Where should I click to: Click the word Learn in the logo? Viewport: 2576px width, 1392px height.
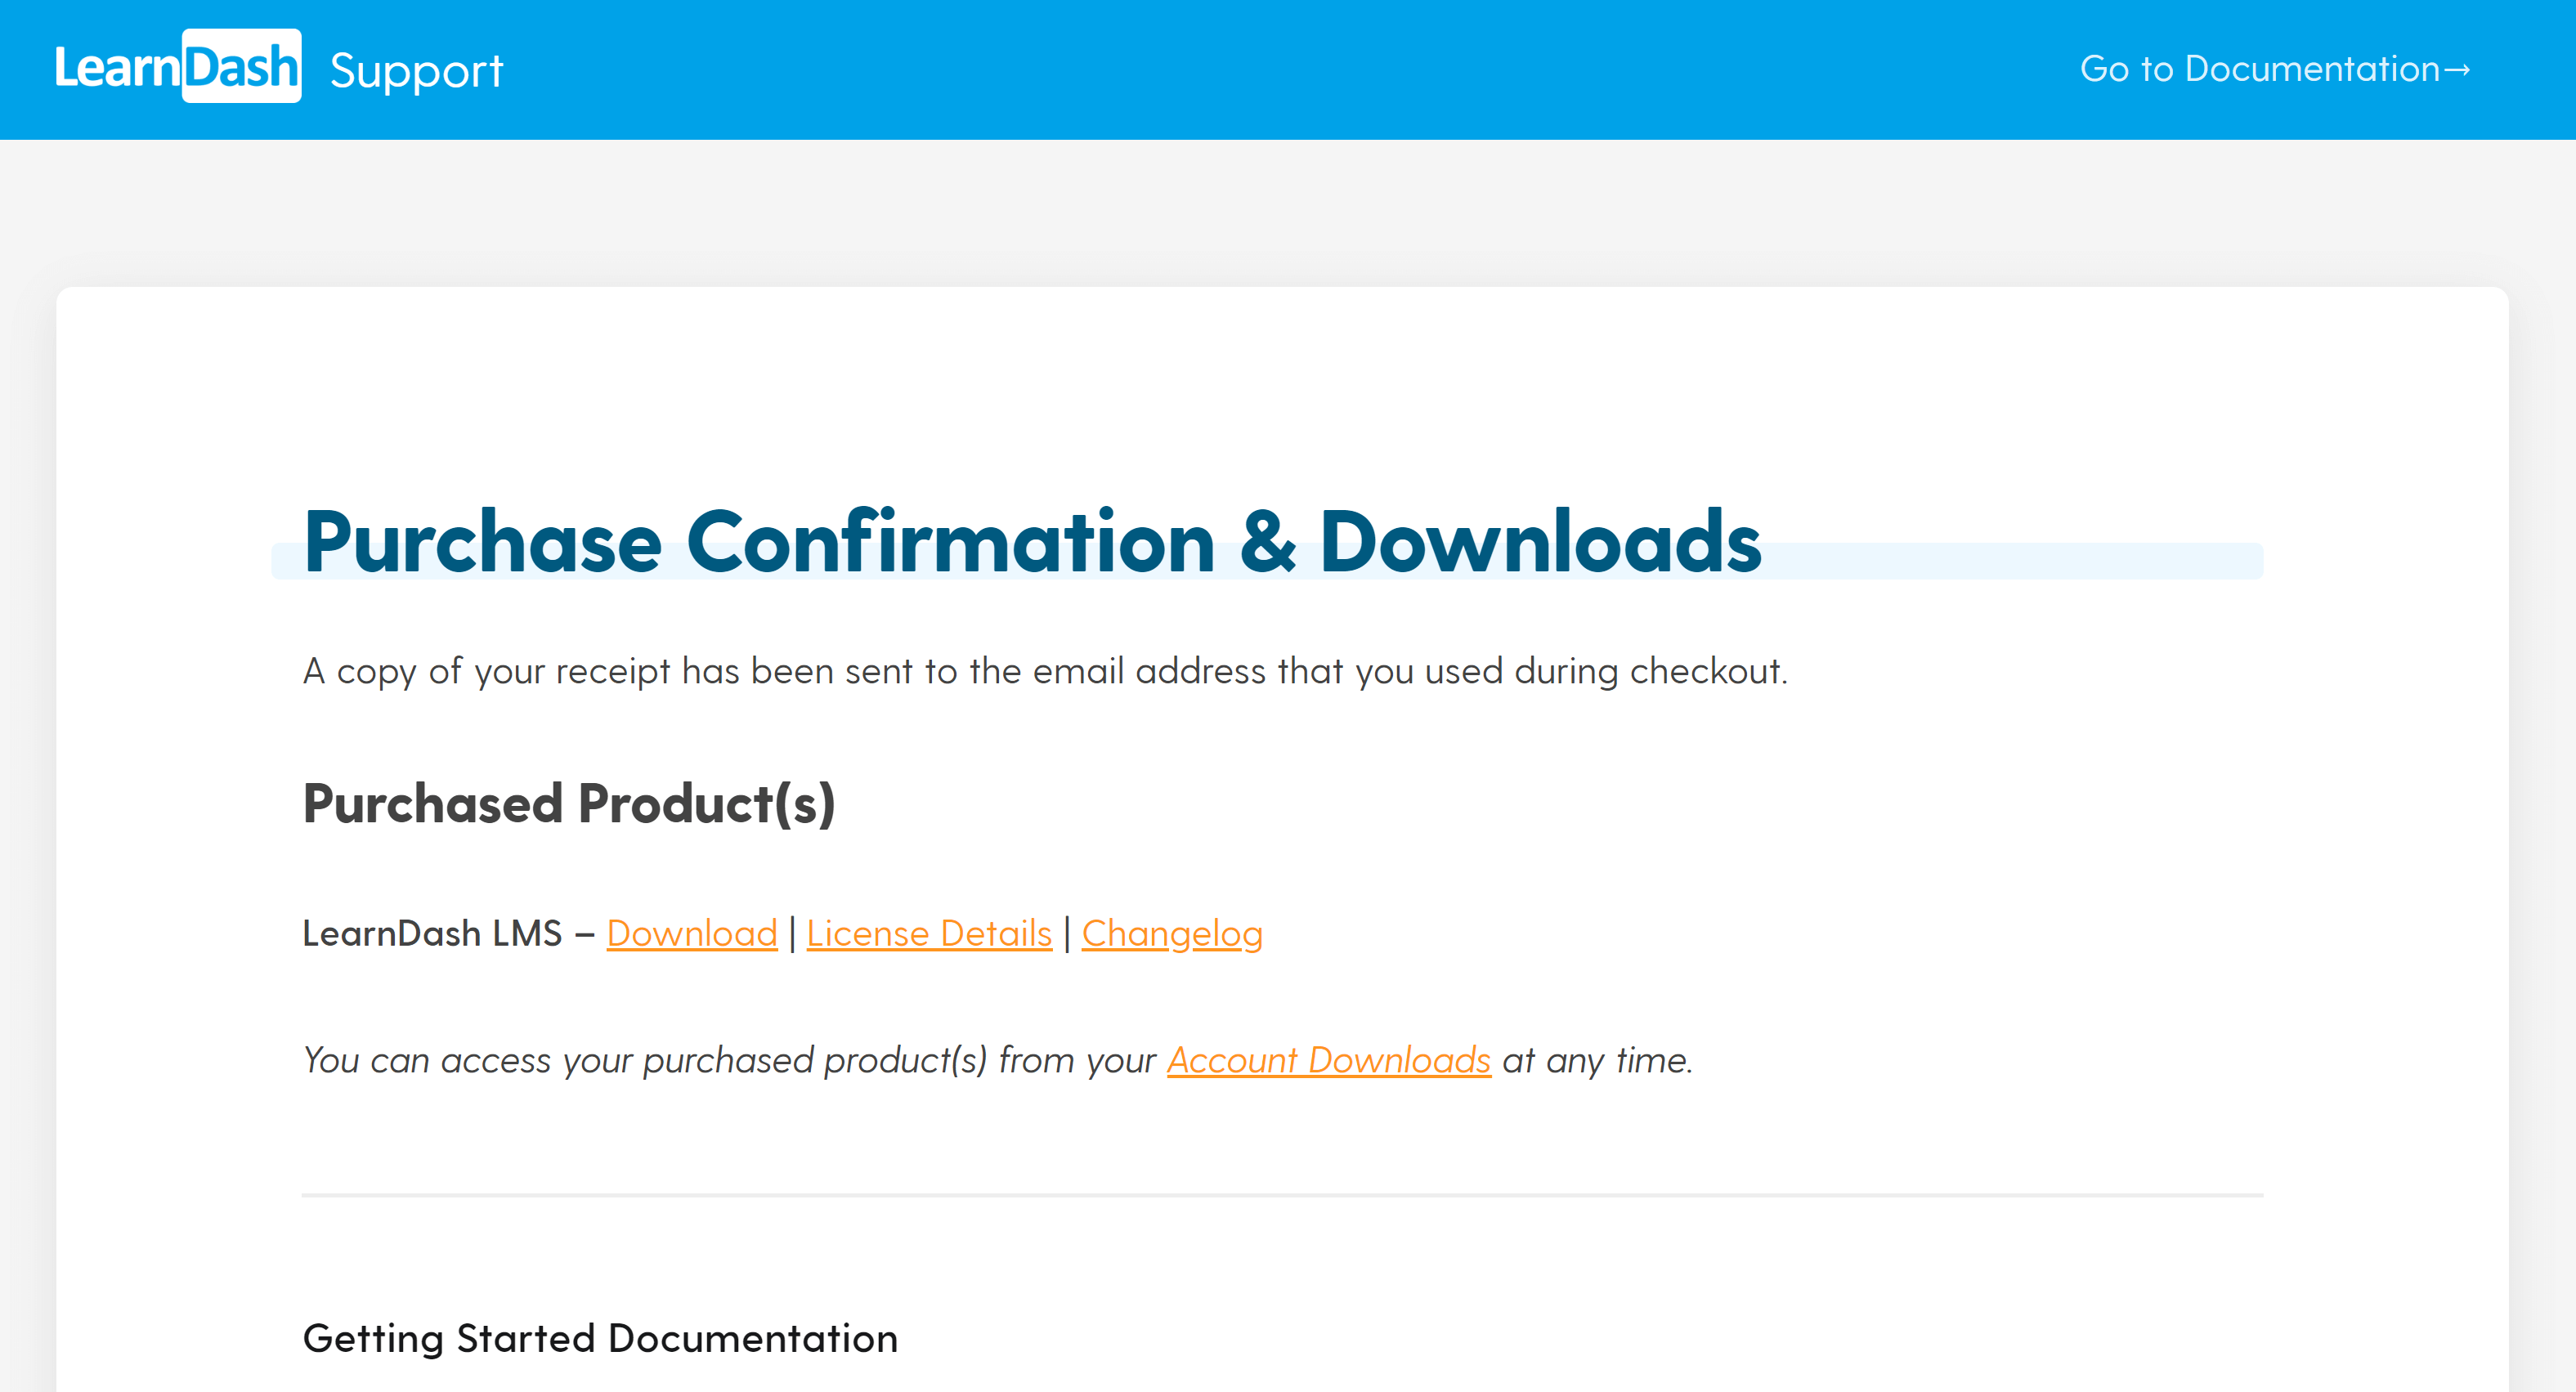click(117, 68)
